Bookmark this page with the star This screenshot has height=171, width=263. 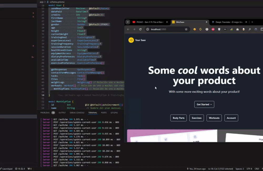click(186, 29)
